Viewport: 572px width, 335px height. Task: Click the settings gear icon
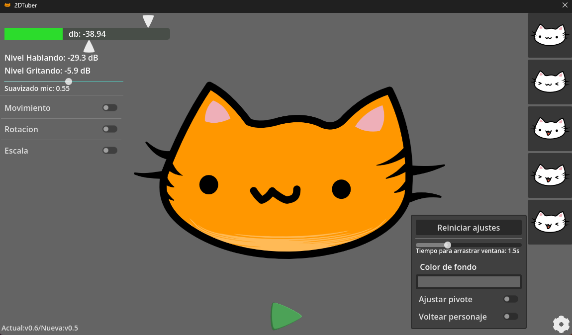pos(561,325)
